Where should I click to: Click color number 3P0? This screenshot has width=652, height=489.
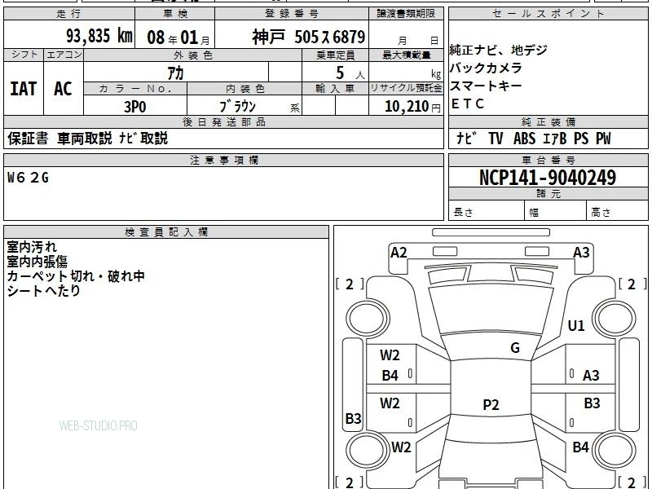click(135, 107)
